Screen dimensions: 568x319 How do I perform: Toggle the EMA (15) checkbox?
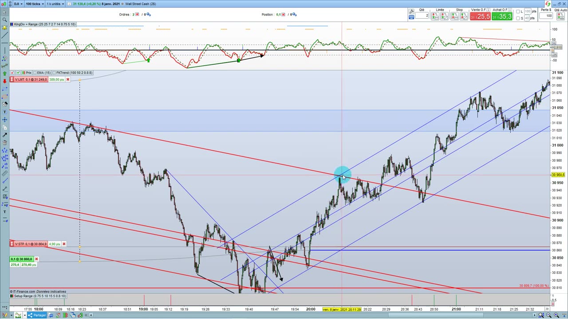35,73
